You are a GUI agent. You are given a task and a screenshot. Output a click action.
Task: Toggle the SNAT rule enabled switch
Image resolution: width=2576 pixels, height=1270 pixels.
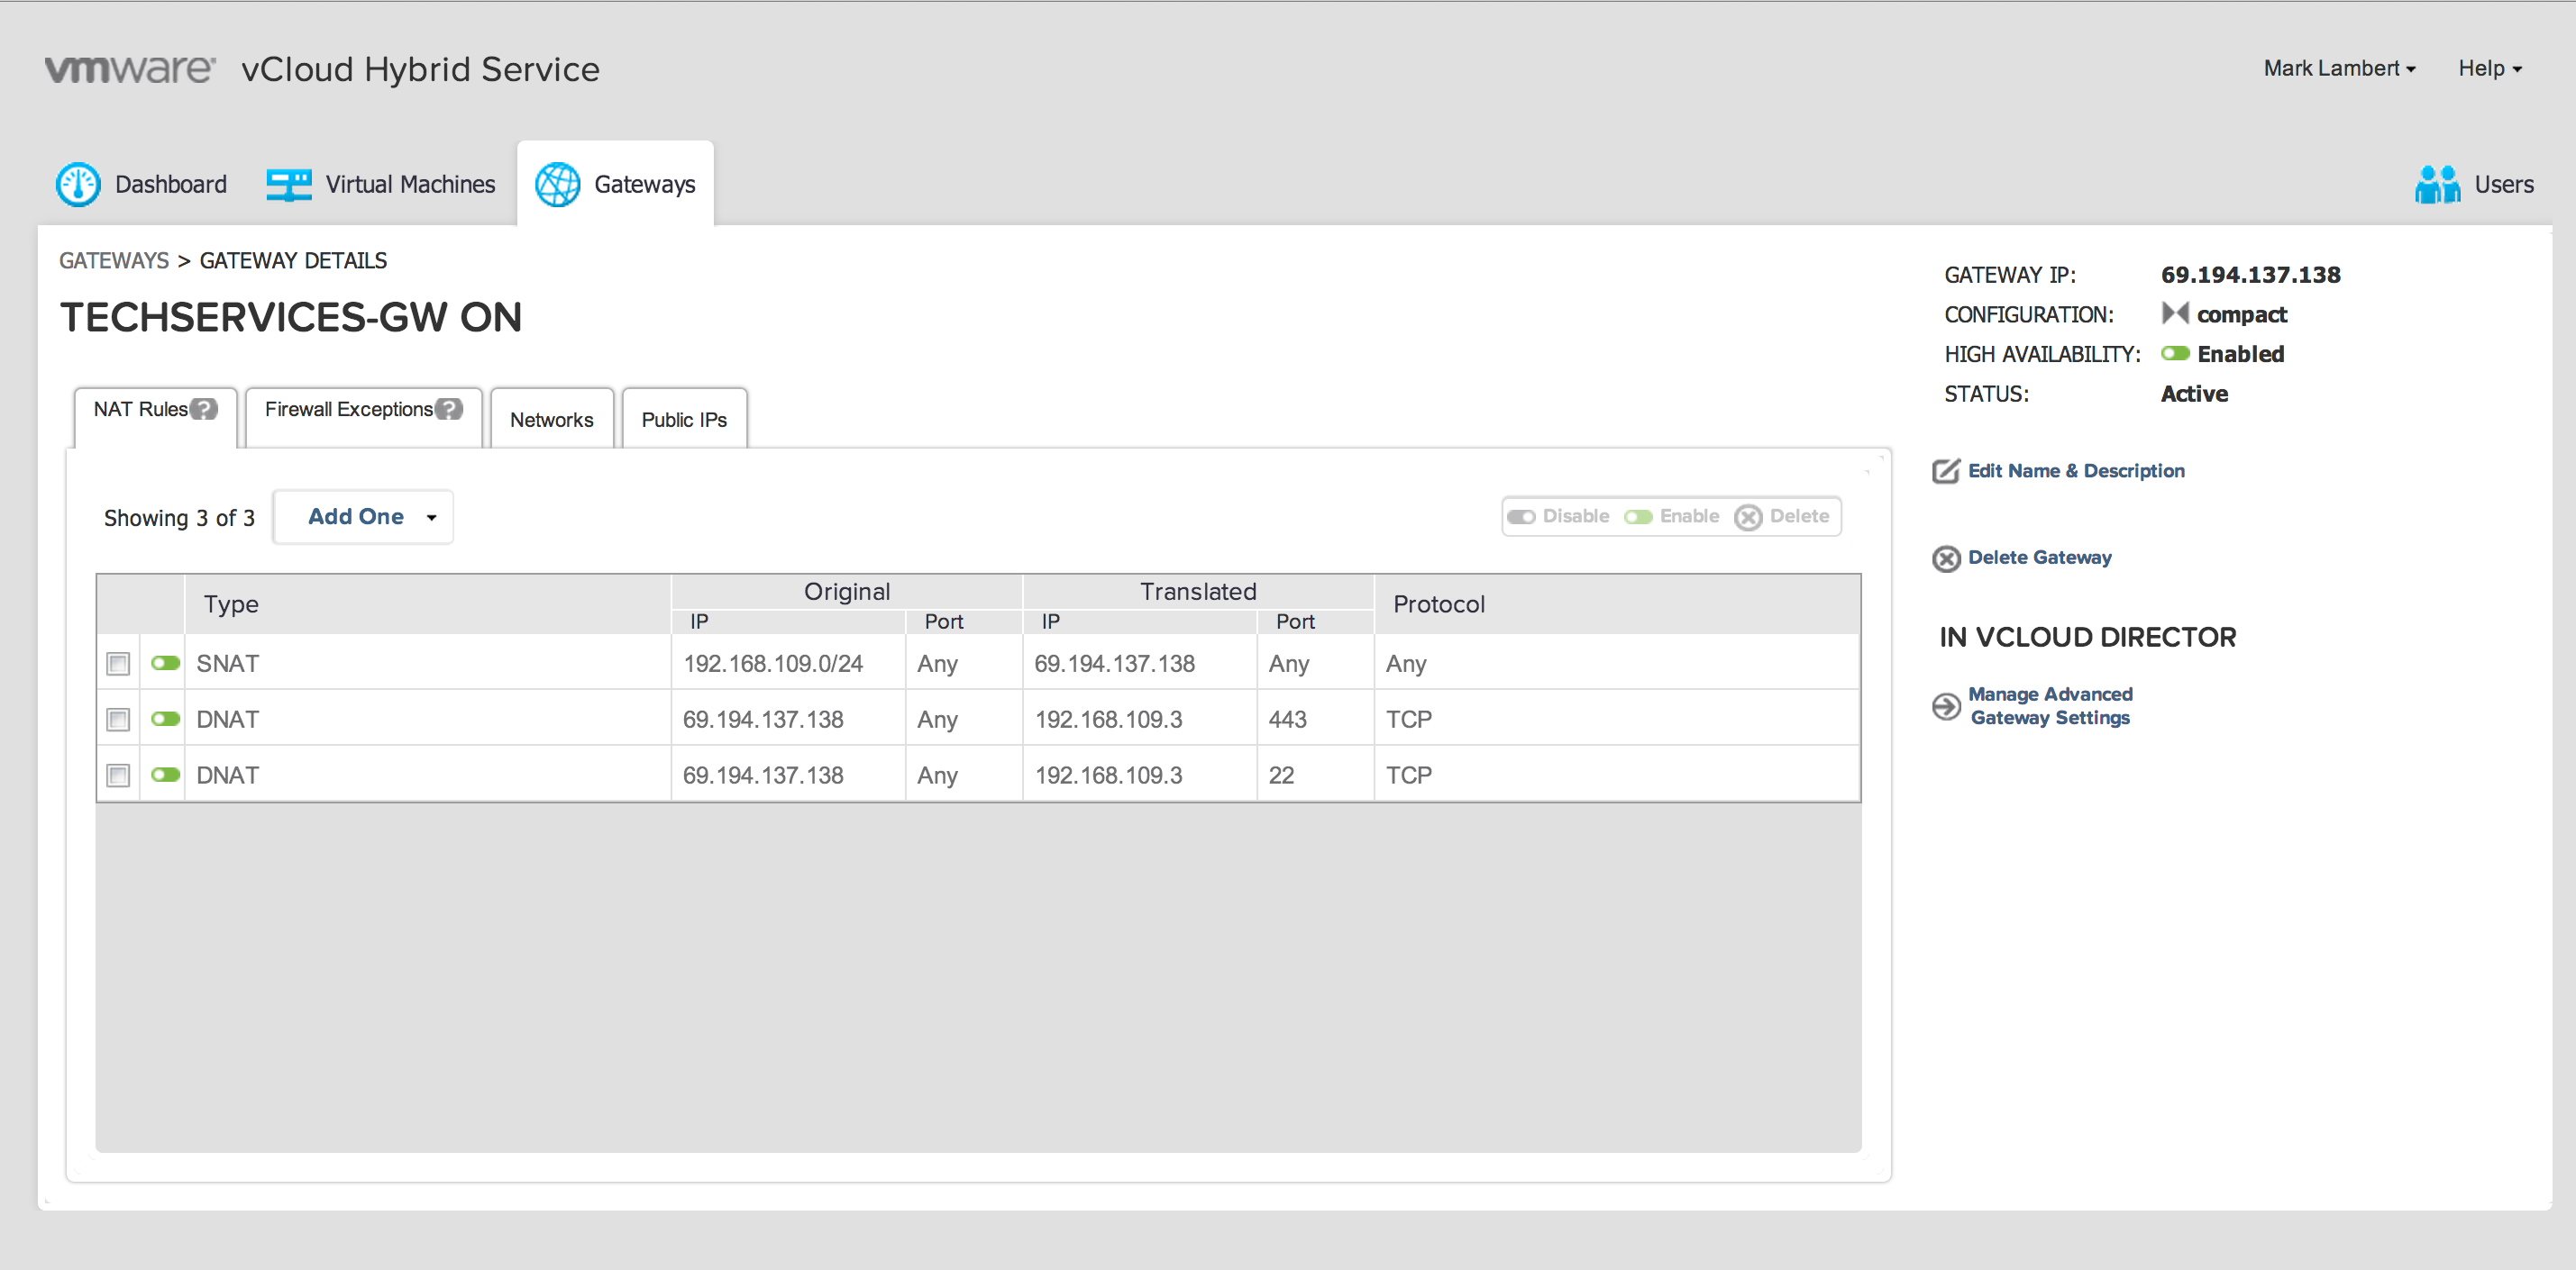click(x=165, y=664)
